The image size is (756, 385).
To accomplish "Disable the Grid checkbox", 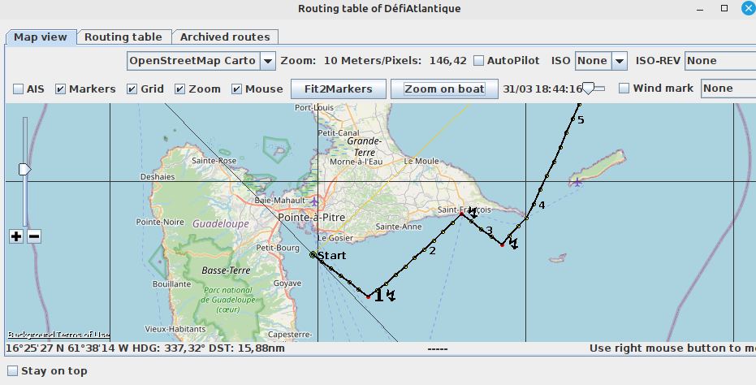I will pyautogui.click(x=132, y=89).
